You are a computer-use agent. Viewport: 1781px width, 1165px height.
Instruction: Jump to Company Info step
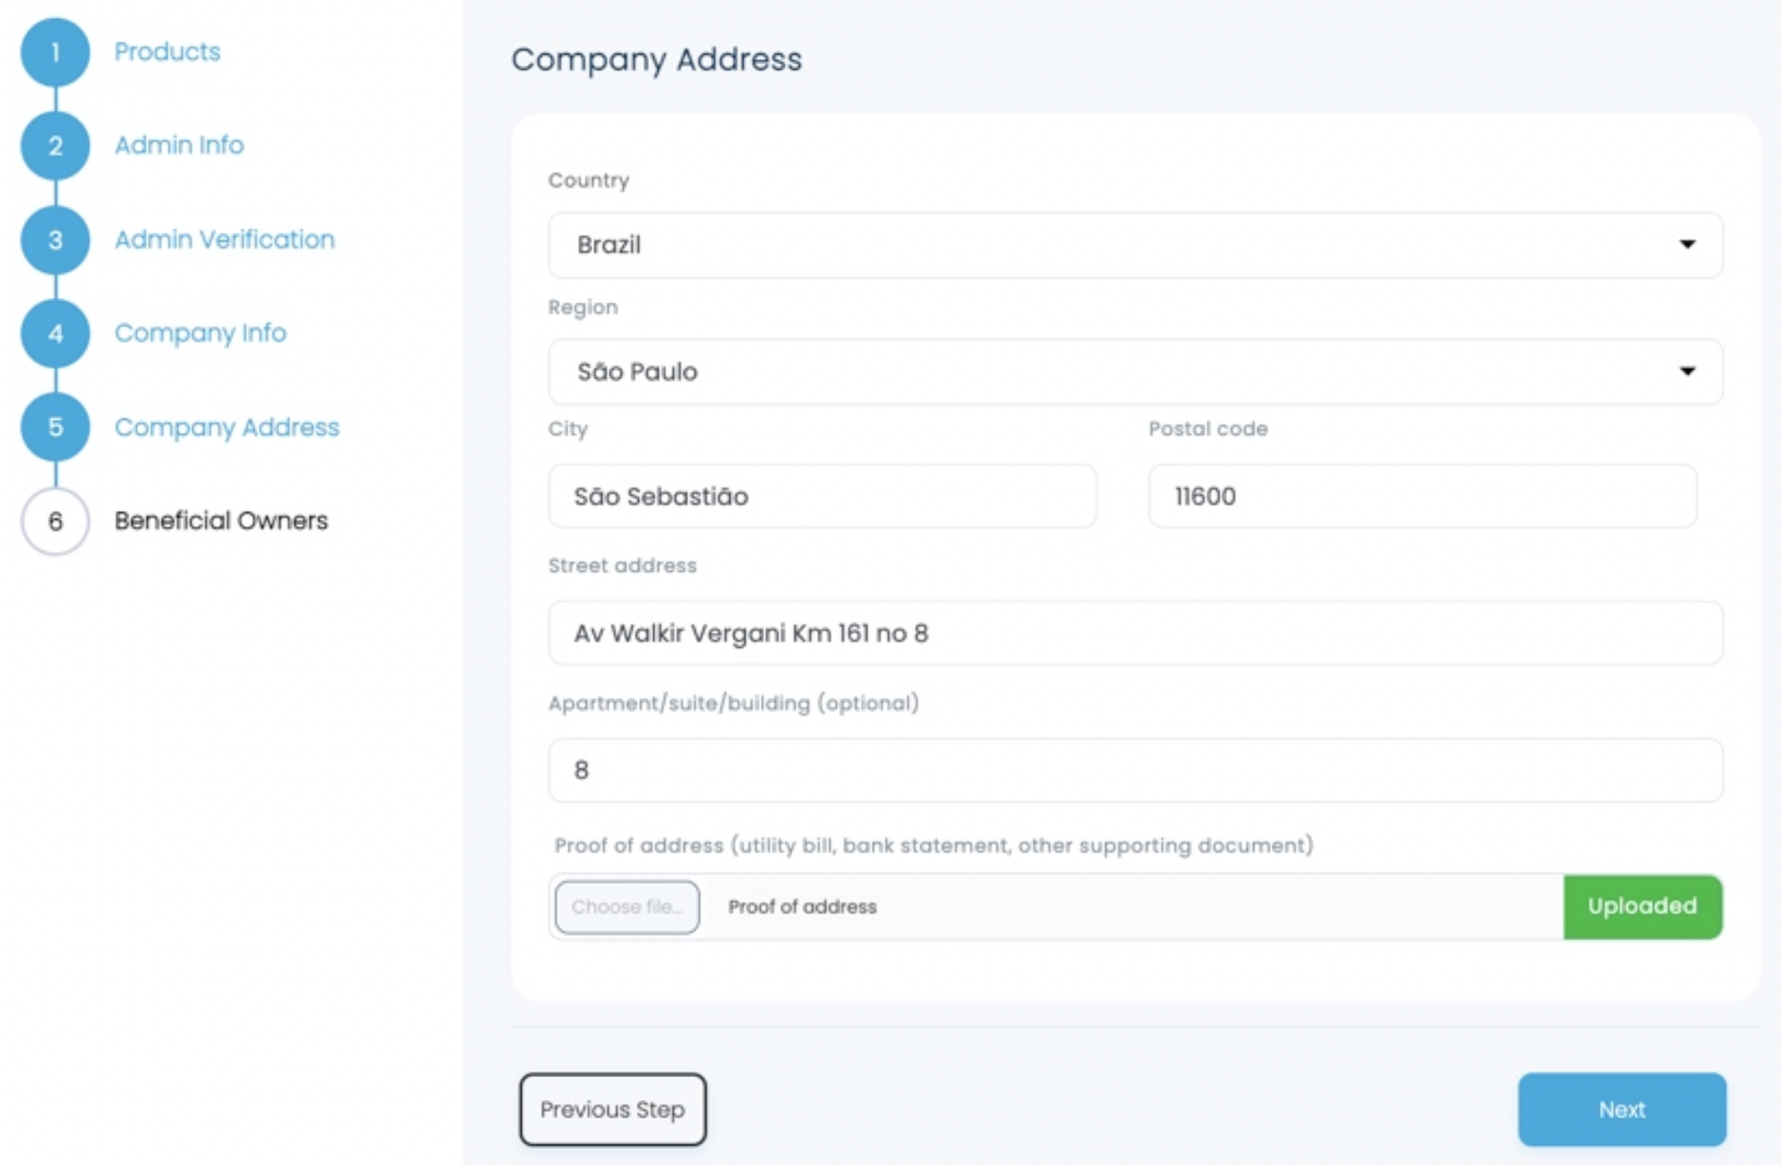(x=200, y=333)
